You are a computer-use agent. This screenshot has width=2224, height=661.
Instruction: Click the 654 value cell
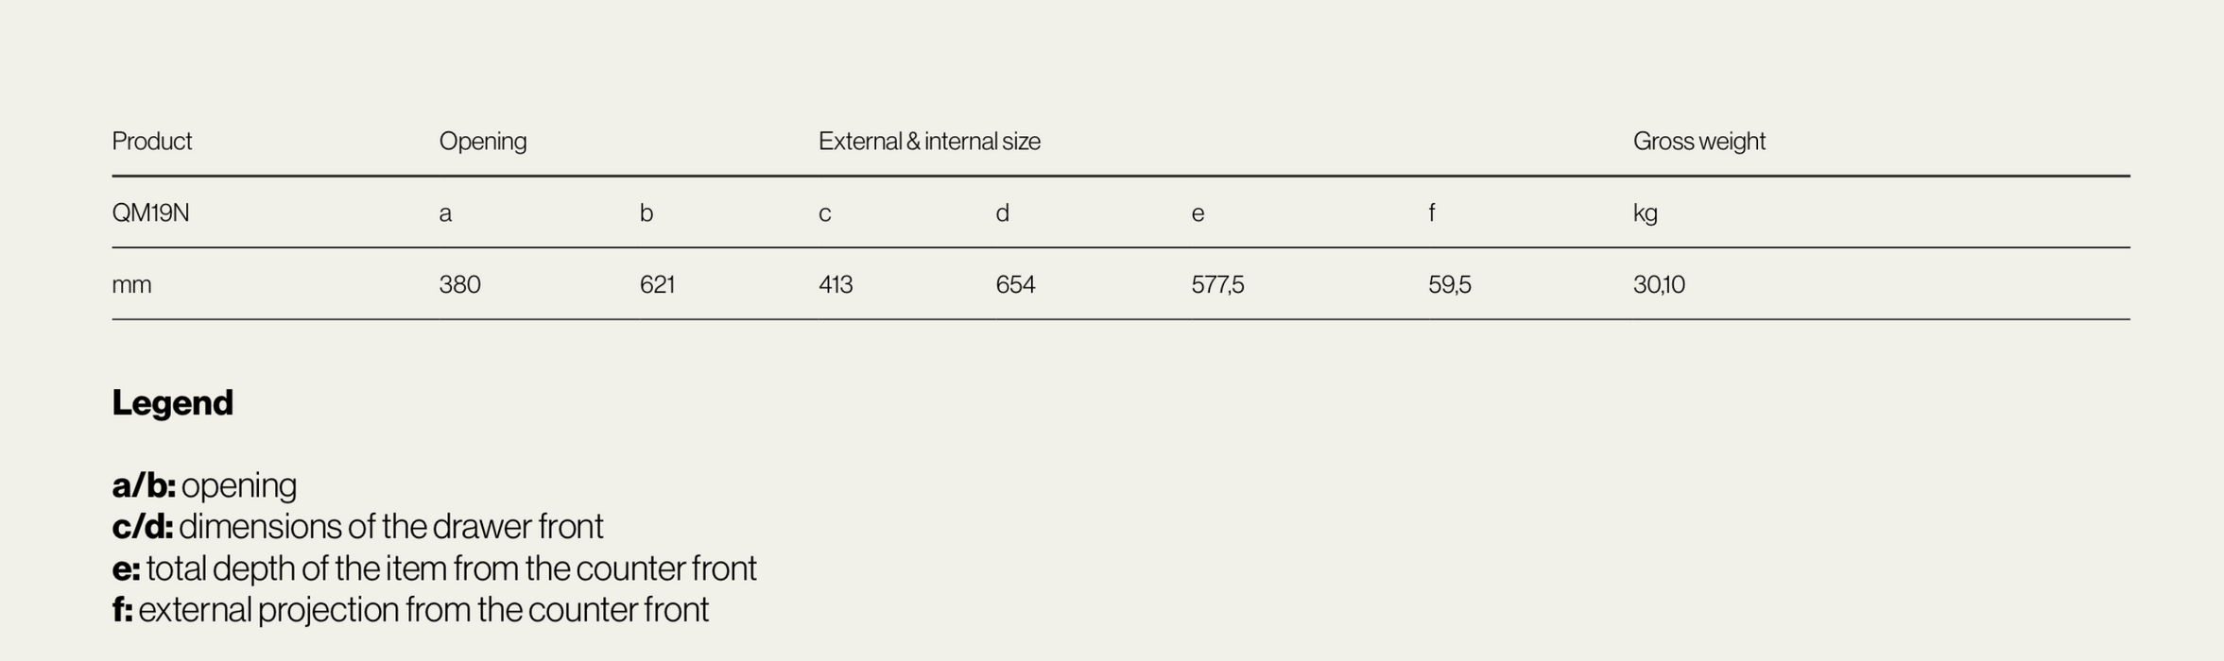coord(1015,285)
